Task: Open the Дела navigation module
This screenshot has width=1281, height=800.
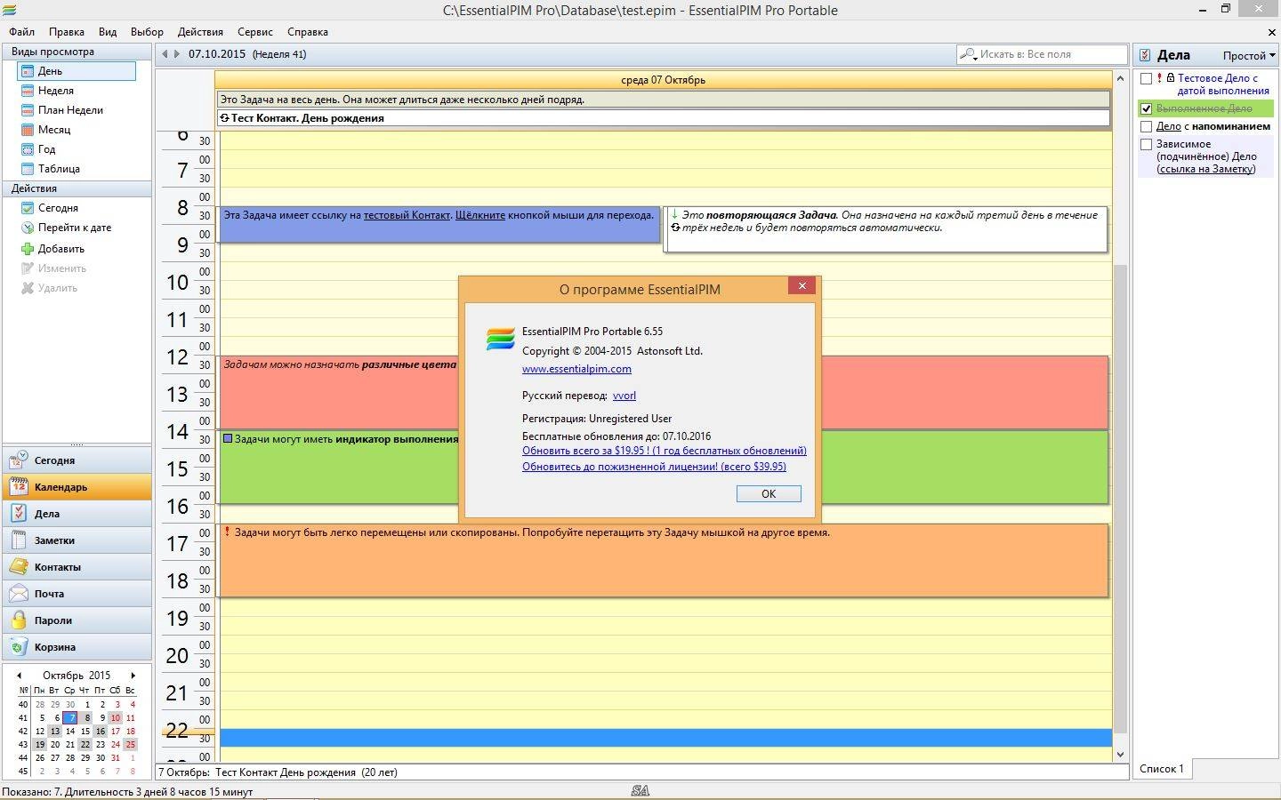Action: [x=77, y=514]
